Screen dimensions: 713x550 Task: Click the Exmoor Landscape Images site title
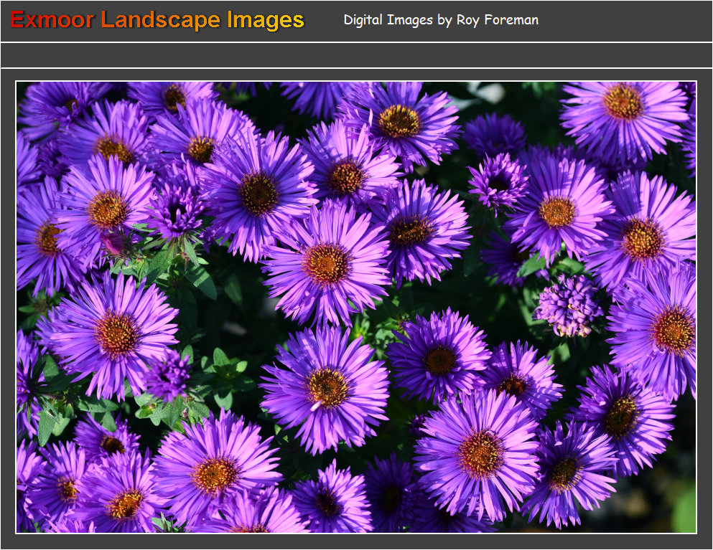157,20
